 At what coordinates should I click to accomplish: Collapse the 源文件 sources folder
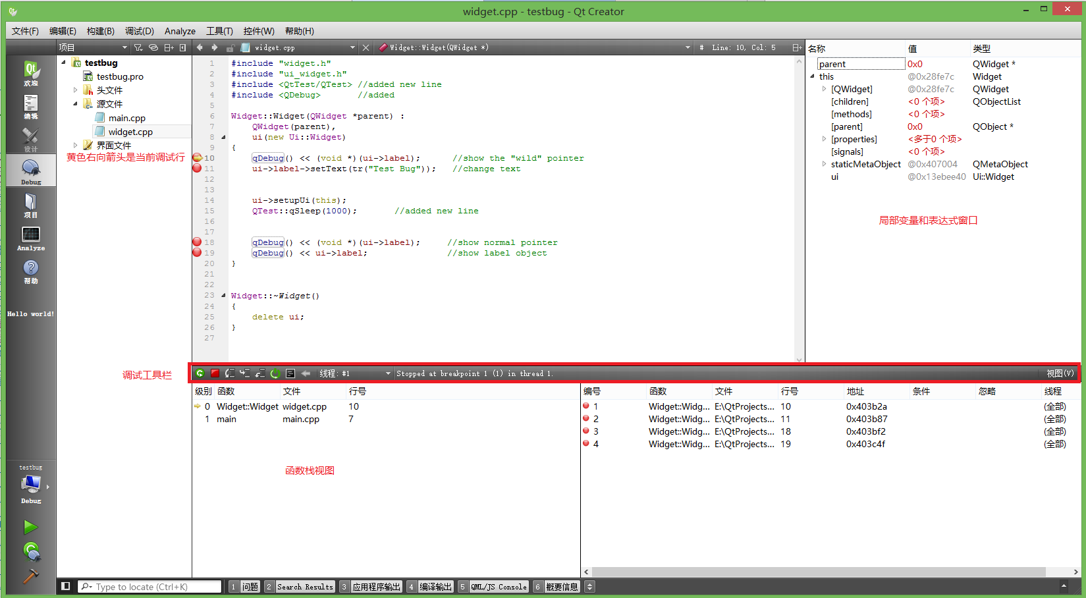(x=75, y=104)
